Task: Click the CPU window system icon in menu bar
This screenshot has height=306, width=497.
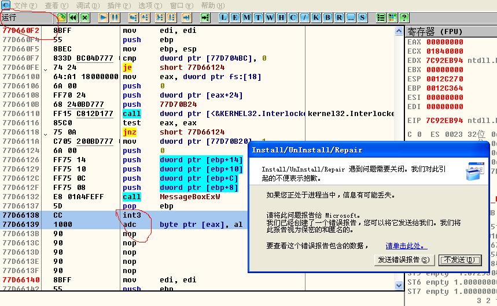Action: click(6, 5)
